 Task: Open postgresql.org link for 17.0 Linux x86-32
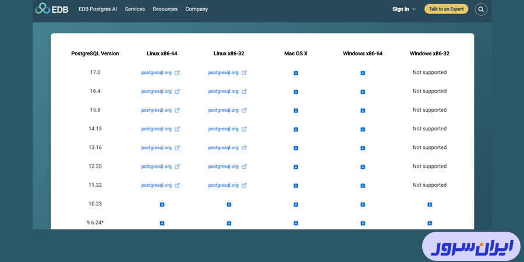coord(227,73)
